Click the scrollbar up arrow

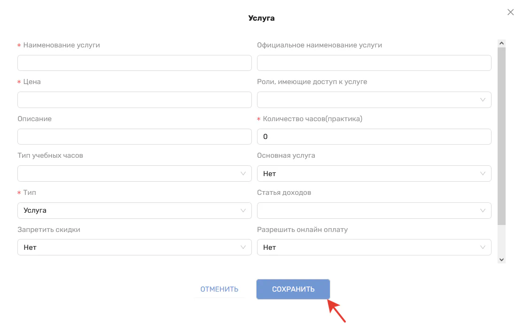501,43
